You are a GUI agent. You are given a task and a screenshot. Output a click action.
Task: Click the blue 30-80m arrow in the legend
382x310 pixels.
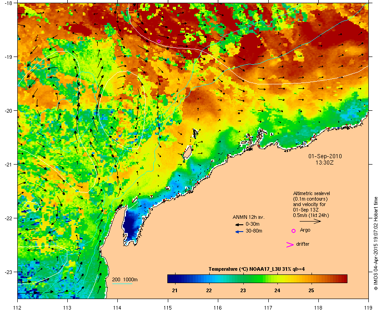(x=239, y=232)
